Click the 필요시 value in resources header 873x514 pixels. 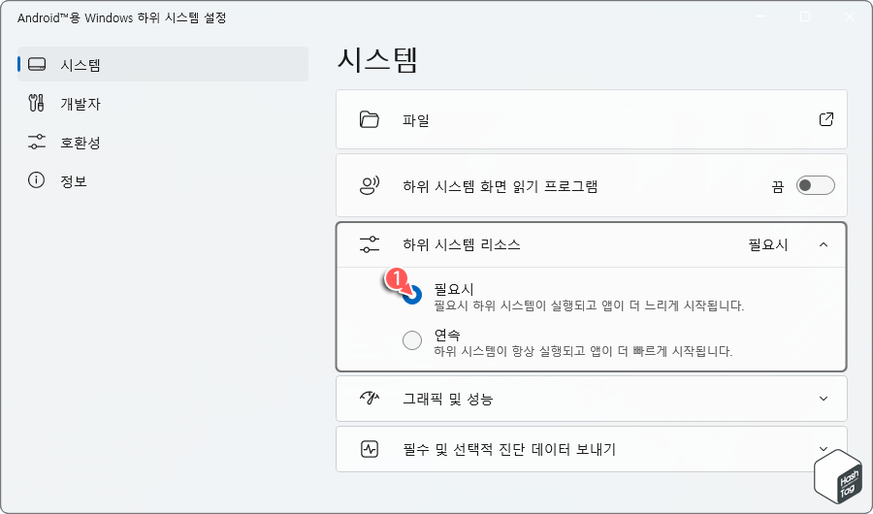tap(768, 245)
